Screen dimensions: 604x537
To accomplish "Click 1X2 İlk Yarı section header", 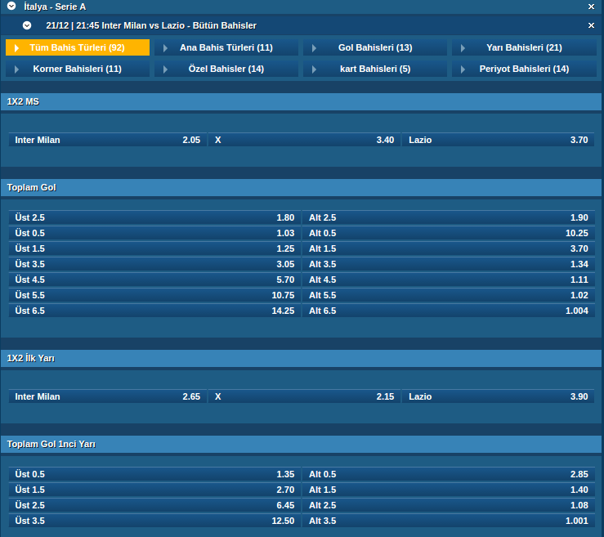I will [x=302, y=358].
